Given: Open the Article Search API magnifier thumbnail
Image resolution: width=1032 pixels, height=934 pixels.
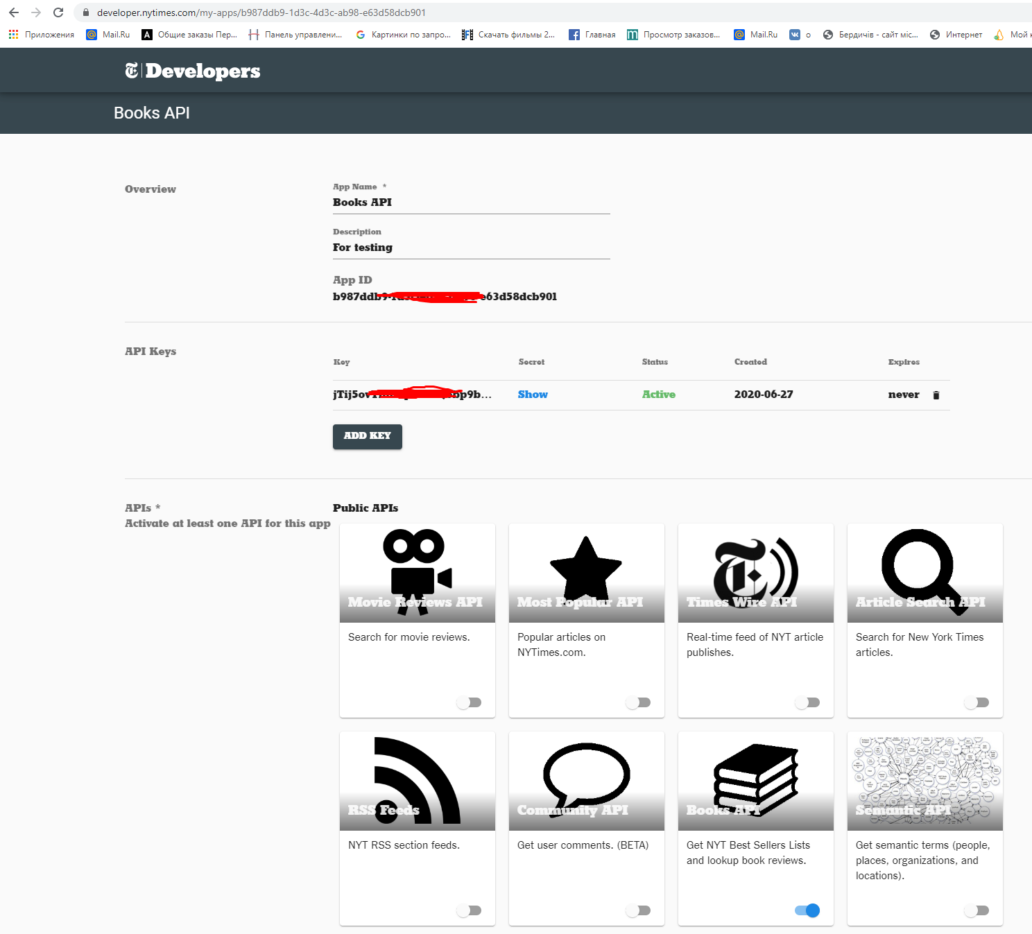Looking at the screenshot, I should (x=925, y=573).
